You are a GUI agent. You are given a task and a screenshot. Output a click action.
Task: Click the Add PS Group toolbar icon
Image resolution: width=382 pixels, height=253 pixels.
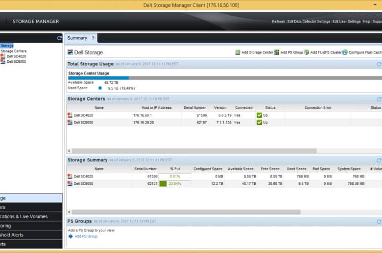click(x=277, y=52)
